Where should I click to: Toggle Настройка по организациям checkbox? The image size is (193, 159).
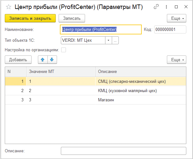(63, 50)
